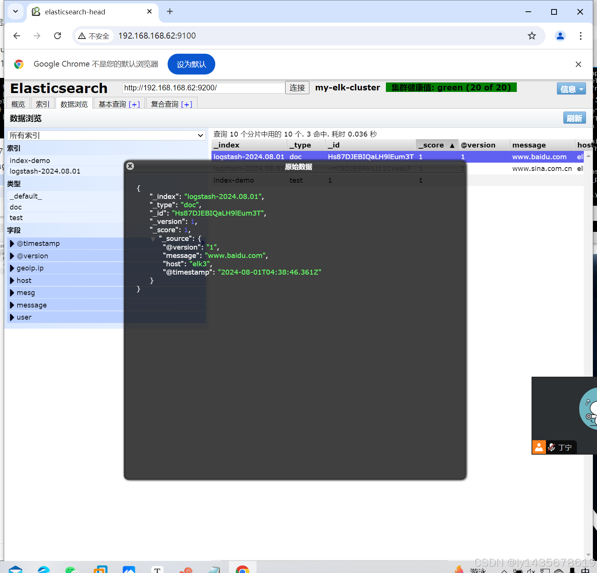Click the Elasticsearch URL input field
Viewport: 597px width, 573px height.
click(203, 88)
